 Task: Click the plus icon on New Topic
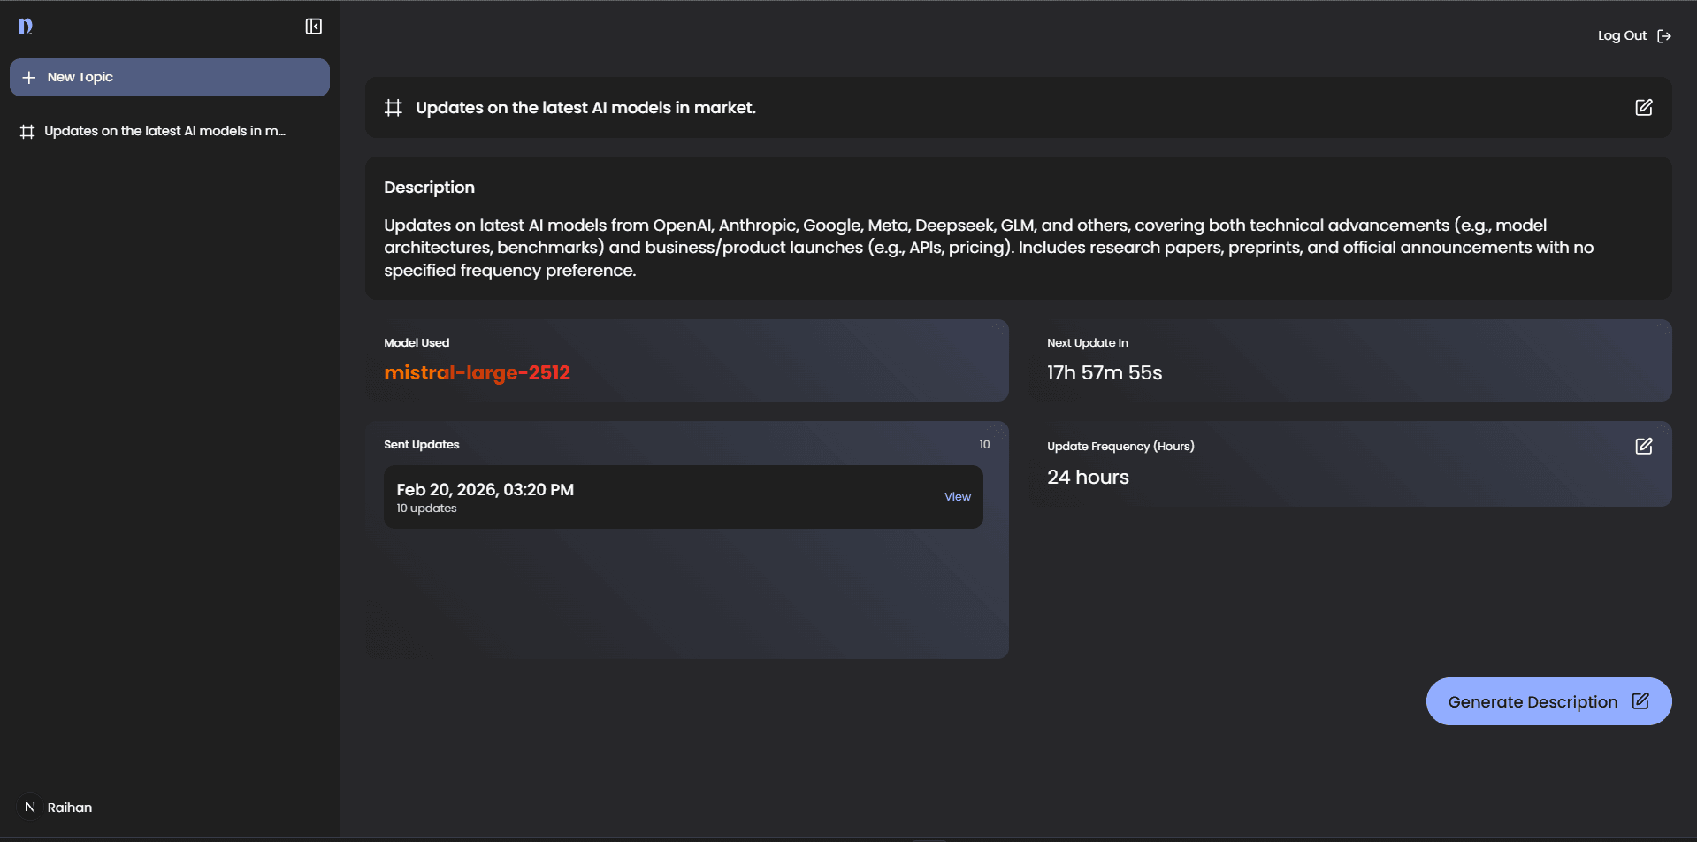[x=29, y=78]
